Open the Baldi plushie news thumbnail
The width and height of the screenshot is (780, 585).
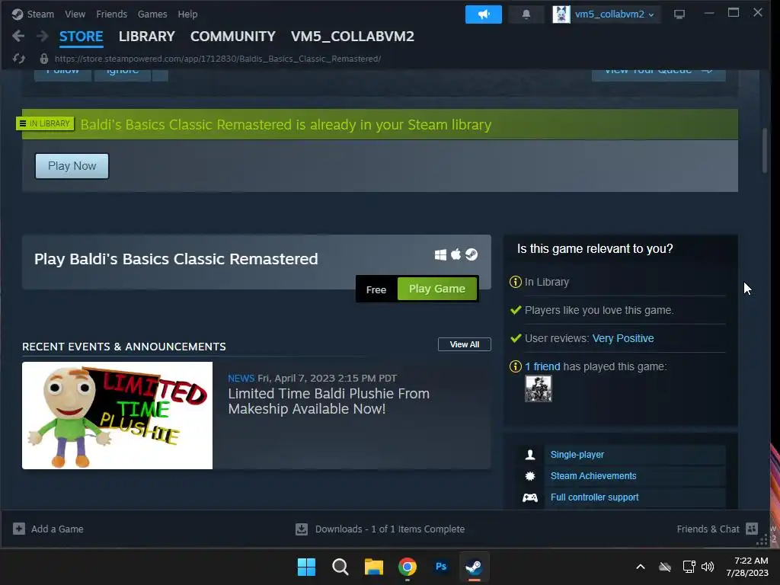click(x=117, y=415)
